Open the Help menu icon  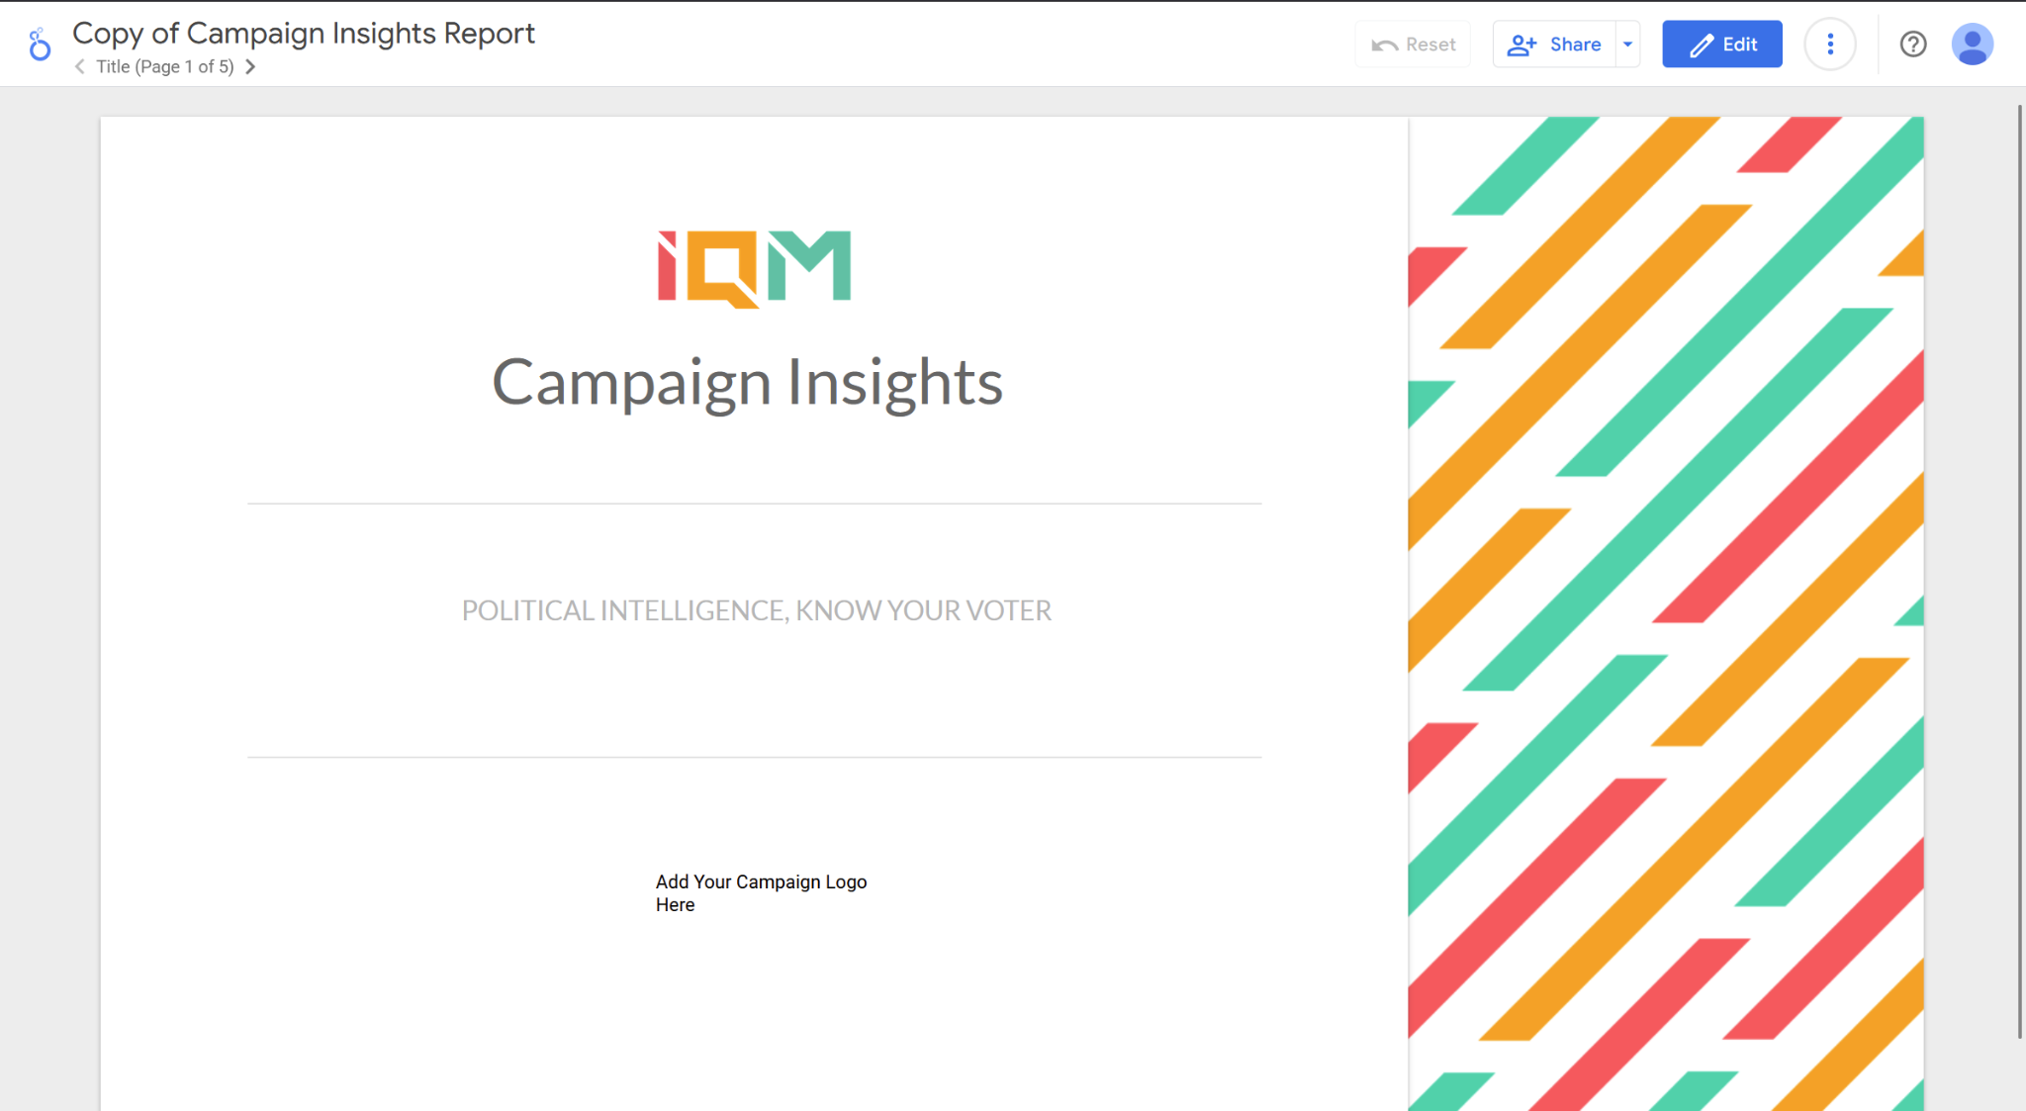coord(1912,45)
